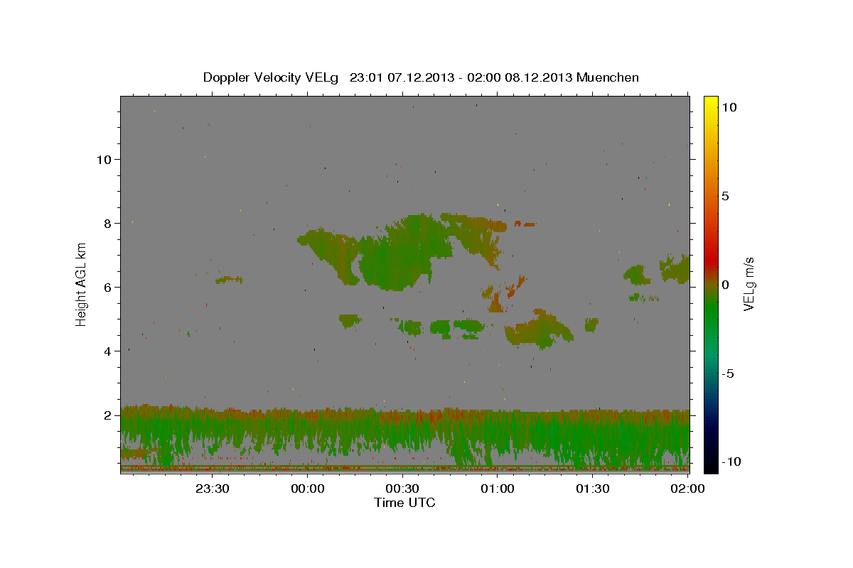This screenshot has width=853, height=568.
Task: Click the height tick label 4
Action: [x=107, y=351]
